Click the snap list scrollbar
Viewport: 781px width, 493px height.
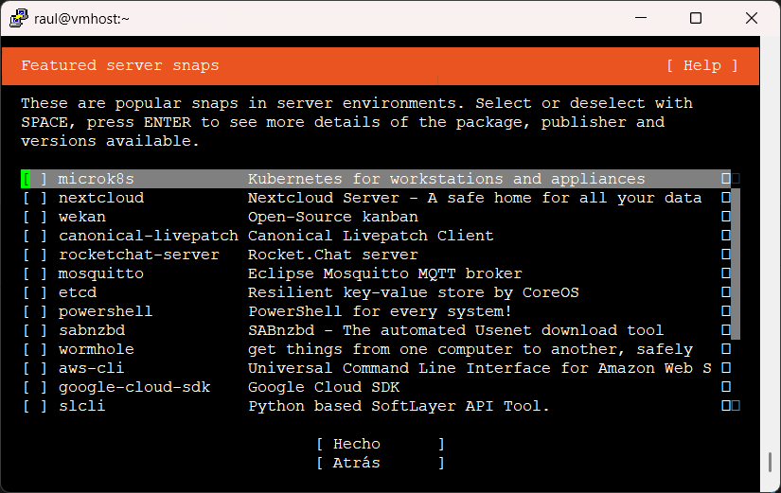[x=736, y=265]
